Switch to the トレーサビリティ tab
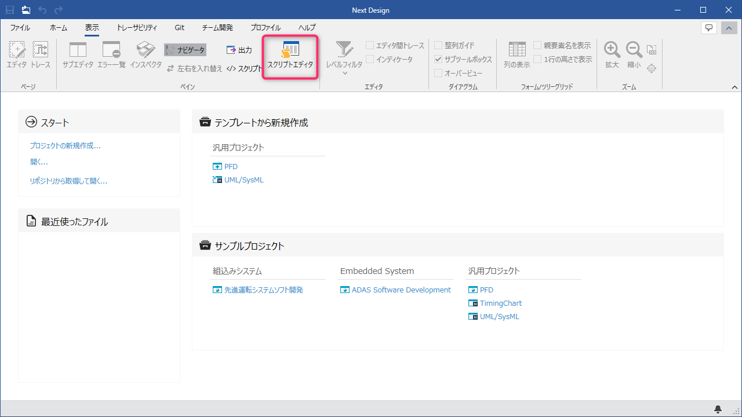The image size is (742, 417). tap(136, 28)
